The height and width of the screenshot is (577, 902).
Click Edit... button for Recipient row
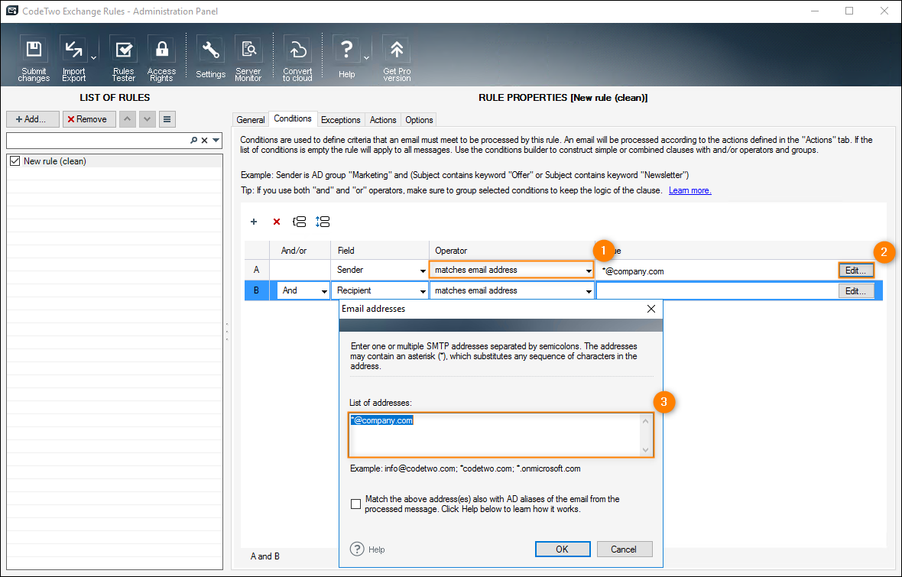coord(856,291)
